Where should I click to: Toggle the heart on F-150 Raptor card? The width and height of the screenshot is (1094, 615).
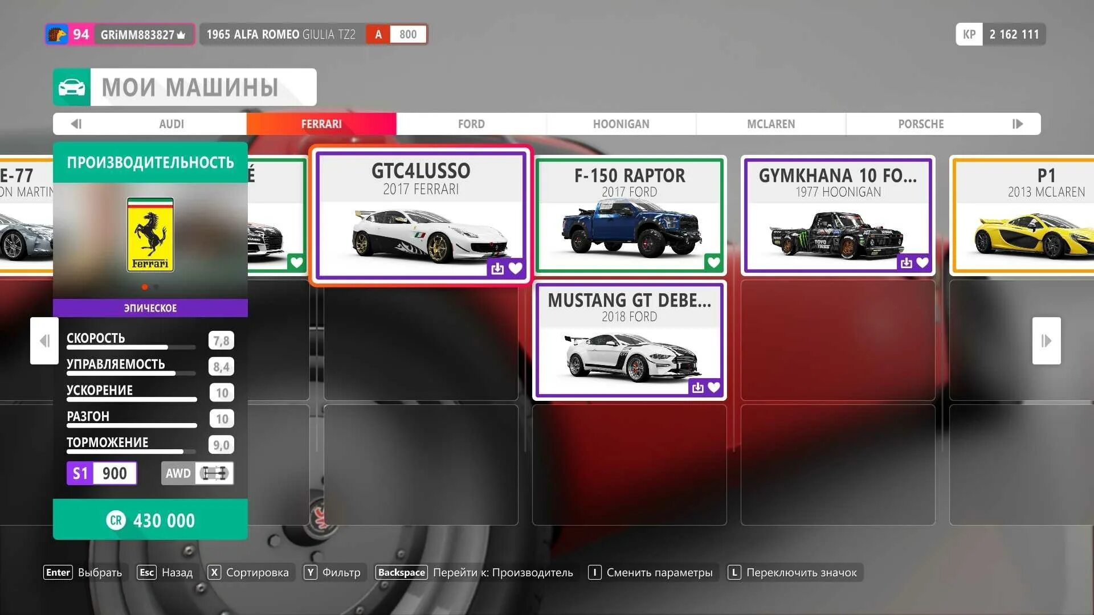point(713,263)
